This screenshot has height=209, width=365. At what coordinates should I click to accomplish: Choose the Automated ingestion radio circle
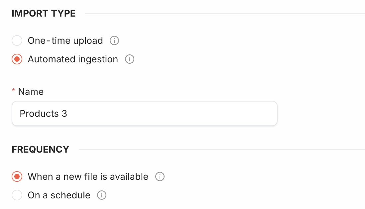[17, 59]
